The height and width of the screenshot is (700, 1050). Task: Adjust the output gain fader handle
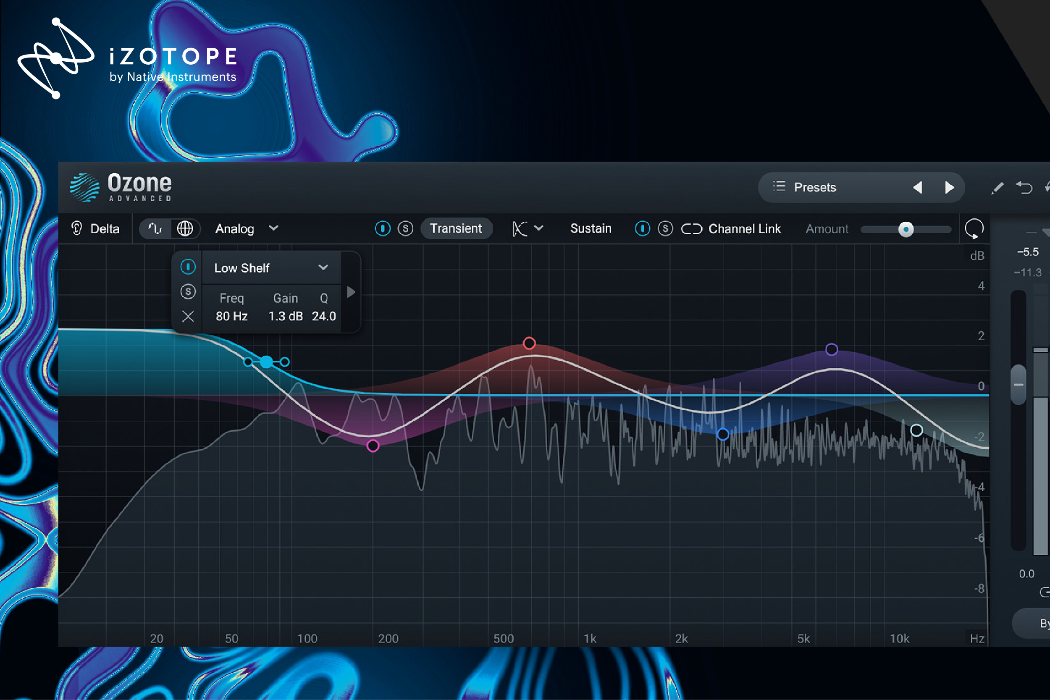[x=1018, y=384]
